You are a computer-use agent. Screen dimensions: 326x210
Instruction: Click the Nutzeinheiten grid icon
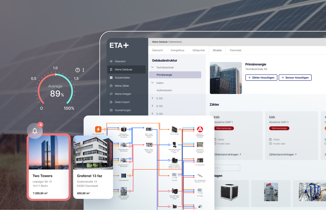tap(111, 78)
